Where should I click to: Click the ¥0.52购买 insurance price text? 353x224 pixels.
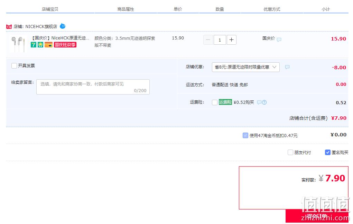[x=244, y=102]
